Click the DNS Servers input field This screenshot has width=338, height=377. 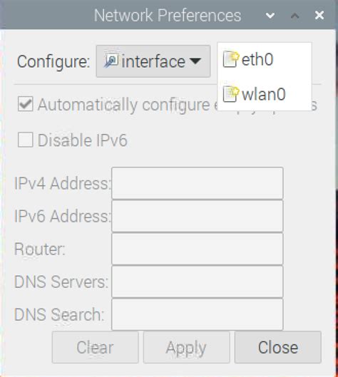coord(198,282)
